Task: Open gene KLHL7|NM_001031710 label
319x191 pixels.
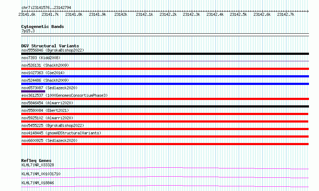Action: click(x=41, y=174)
